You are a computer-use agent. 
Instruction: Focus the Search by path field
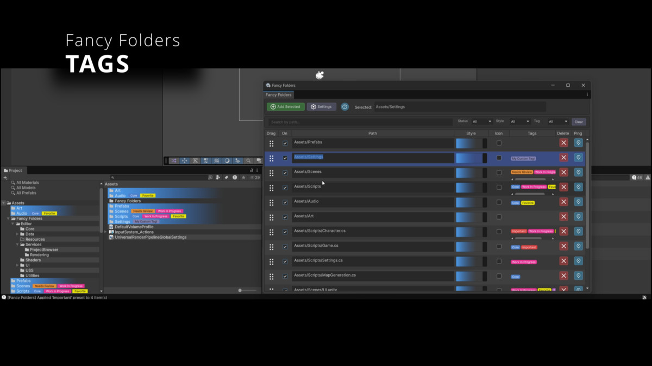pos(360,122)
